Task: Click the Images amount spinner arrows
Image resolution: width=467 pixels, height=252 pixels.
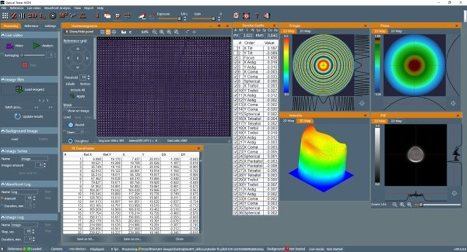Action: tap(45, 165)
